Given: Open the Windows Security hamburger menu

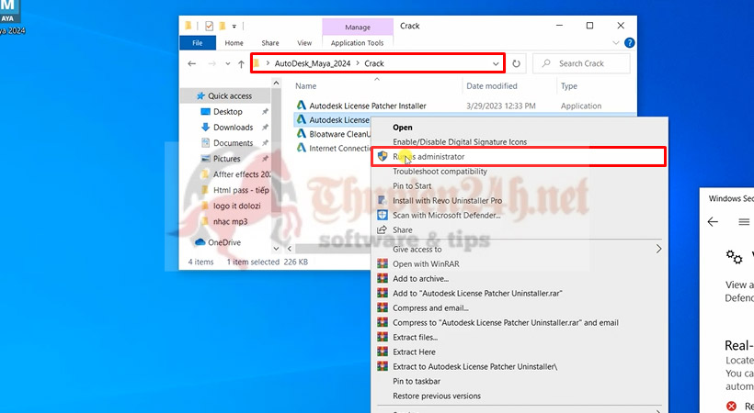Looking at the screenshot, I should 744,221.
